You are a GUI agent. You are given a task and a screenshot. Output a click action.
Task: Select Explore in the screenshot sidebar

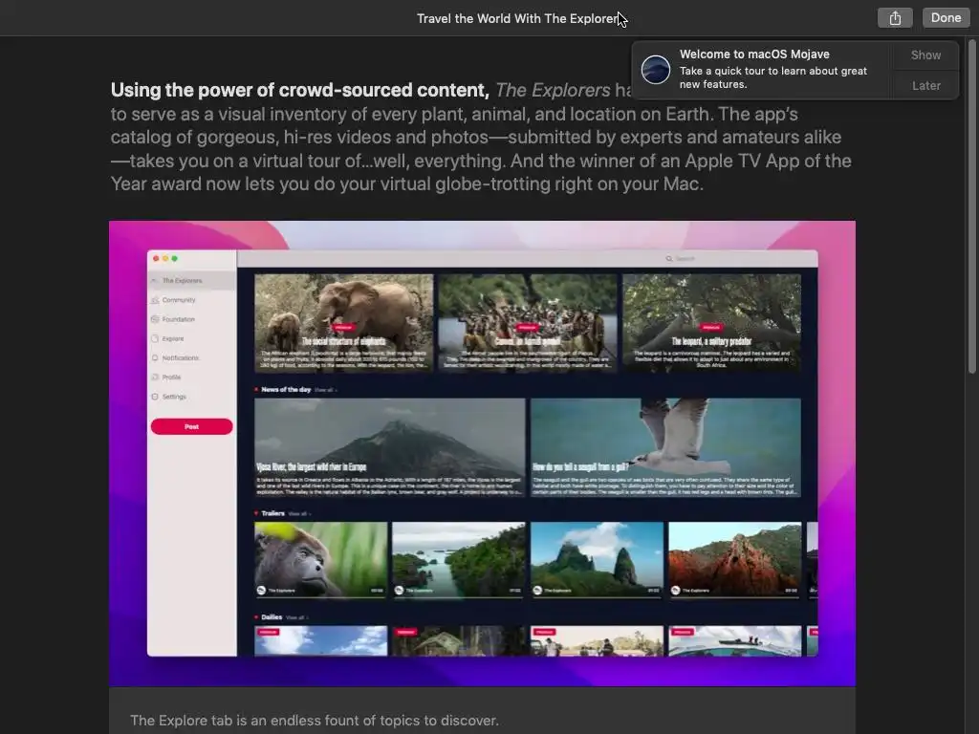click(173, 339)
